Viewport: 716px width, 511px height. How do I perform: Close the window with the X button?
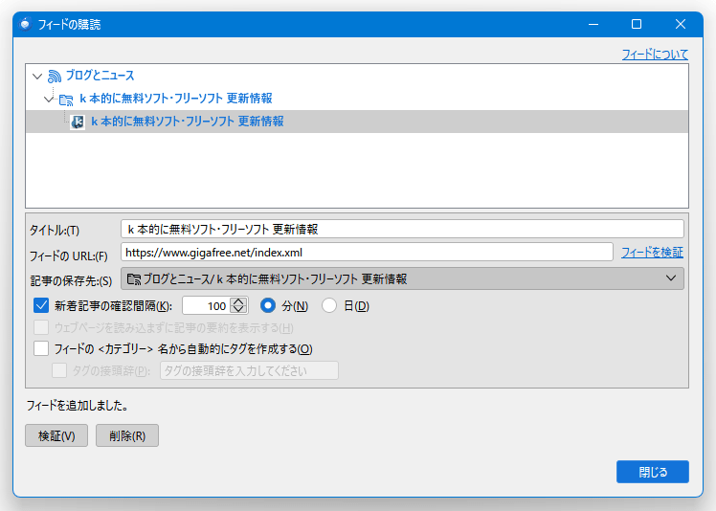click(x=681, y=24)
